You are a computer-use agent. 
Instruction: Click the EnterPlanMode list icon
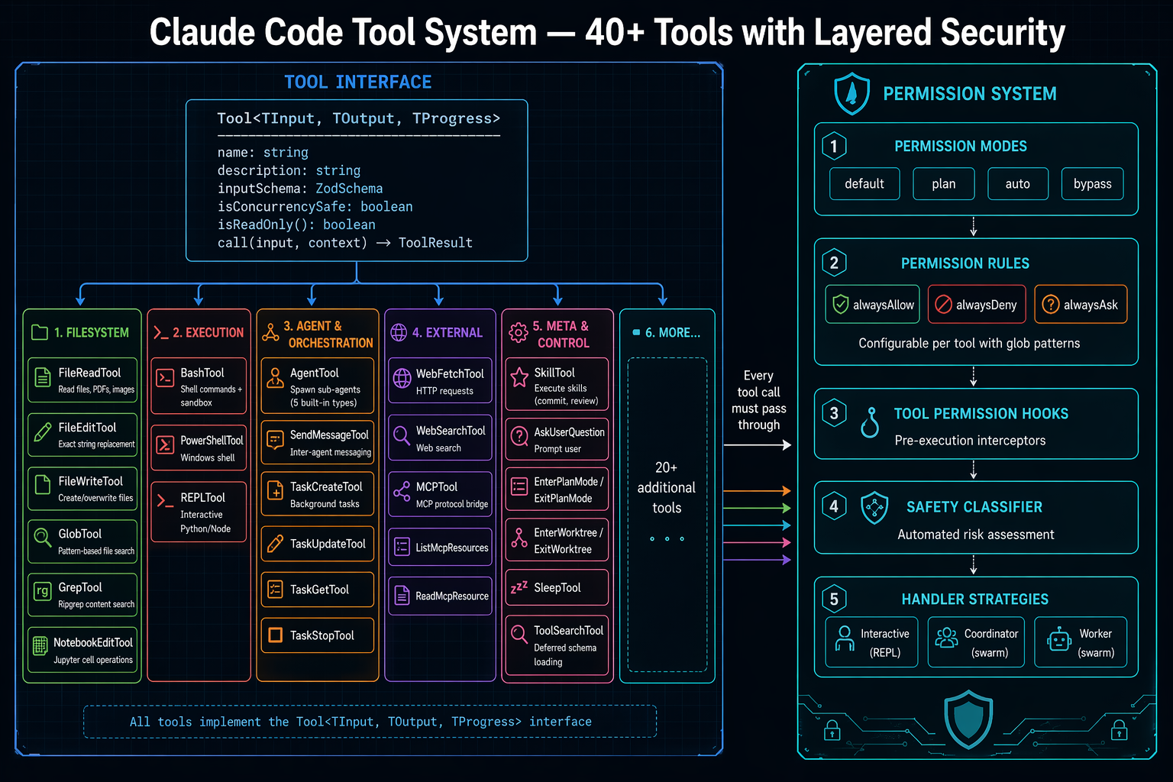point(519,486)
